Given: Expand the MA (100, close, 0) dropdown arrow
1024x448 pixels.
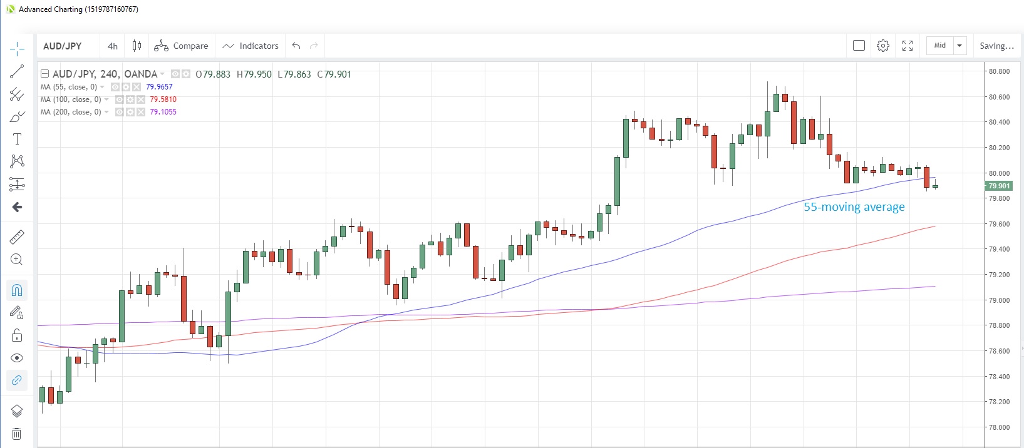Looking at the screenshot, I should pyautogui.click(x=106, y=99).
